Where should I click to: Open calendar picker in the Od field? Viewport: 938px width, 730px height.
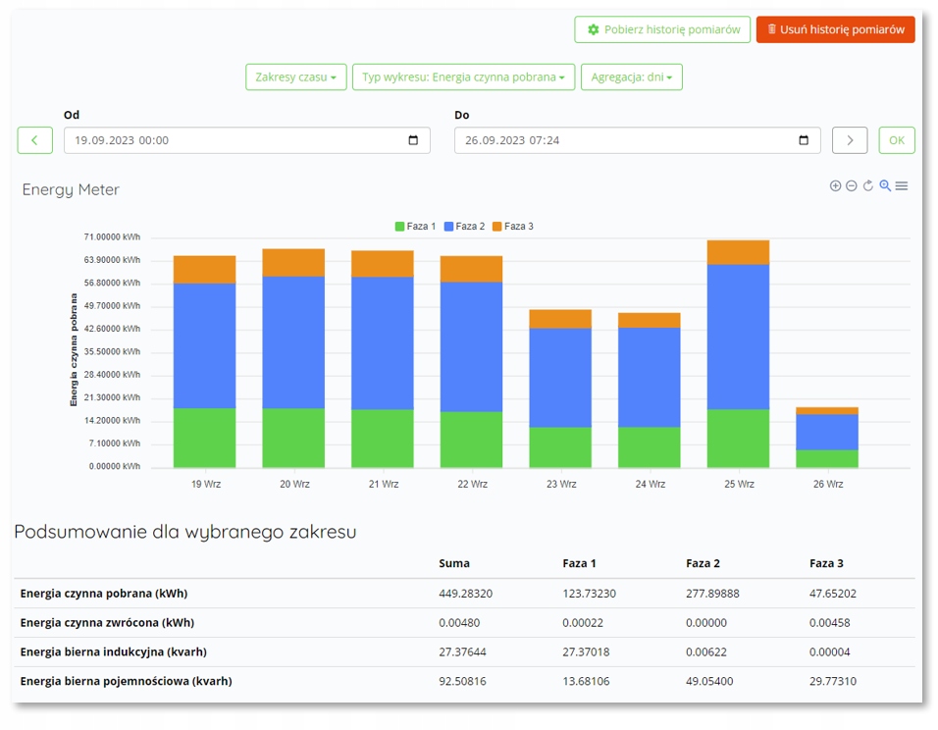413,140
